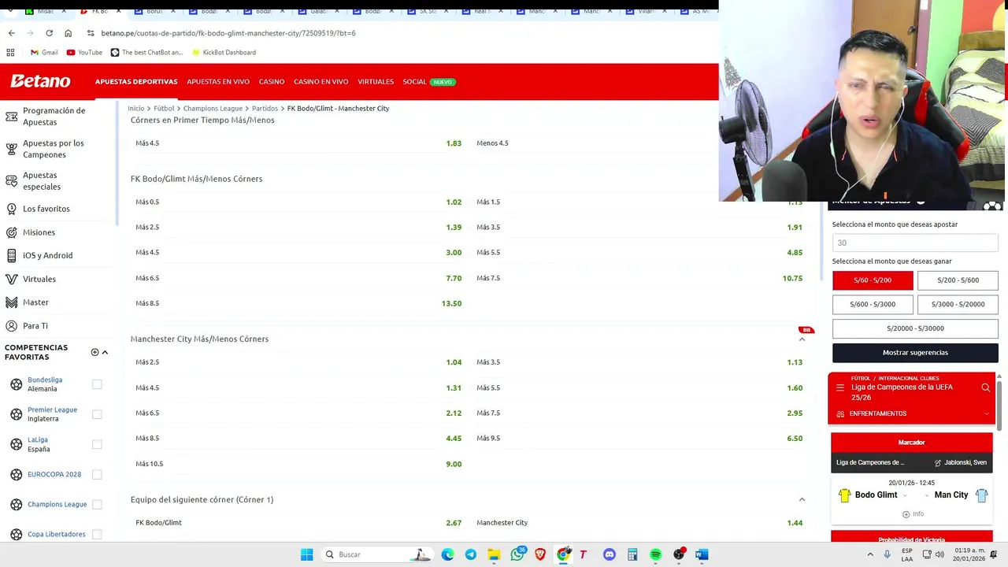
Task: Open Misiones in the sidebar
Action: tap(39, 232)
